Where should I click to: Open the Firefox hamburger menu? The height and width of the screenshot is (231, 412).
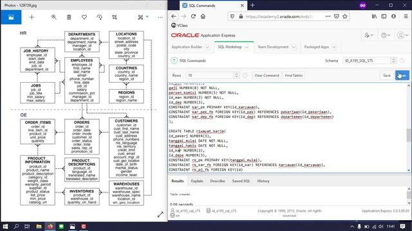tap(406, 16)
